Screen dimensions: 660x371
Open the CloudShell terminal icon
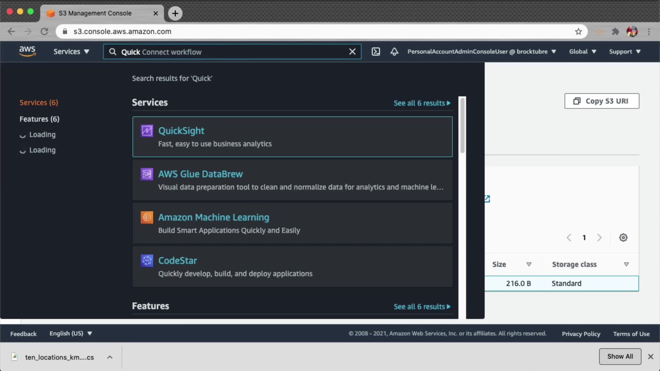click(376, 52)
